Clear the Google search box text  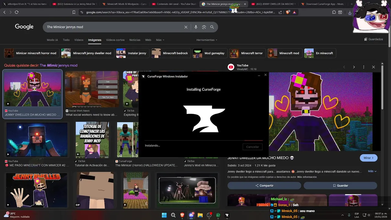point(186,27)
